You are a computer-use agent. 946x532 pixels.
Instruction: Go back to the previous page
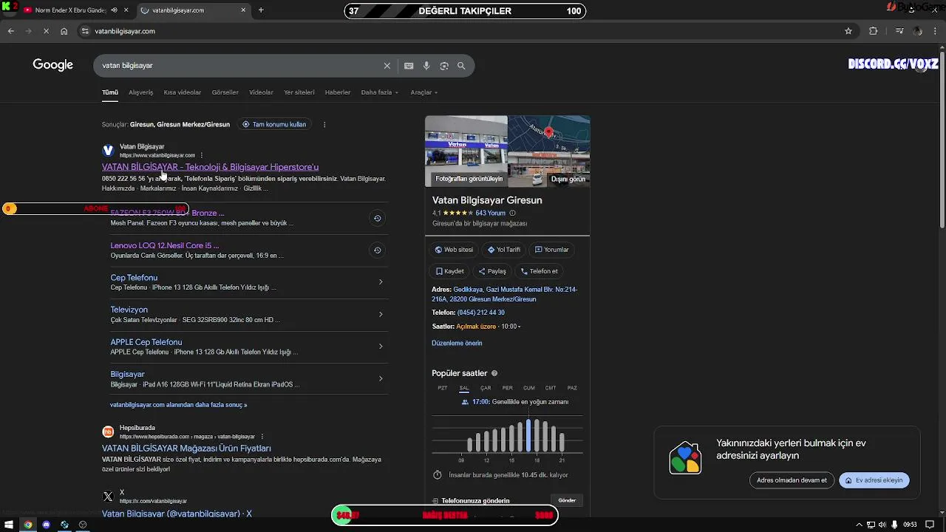(x=10, y=31)
